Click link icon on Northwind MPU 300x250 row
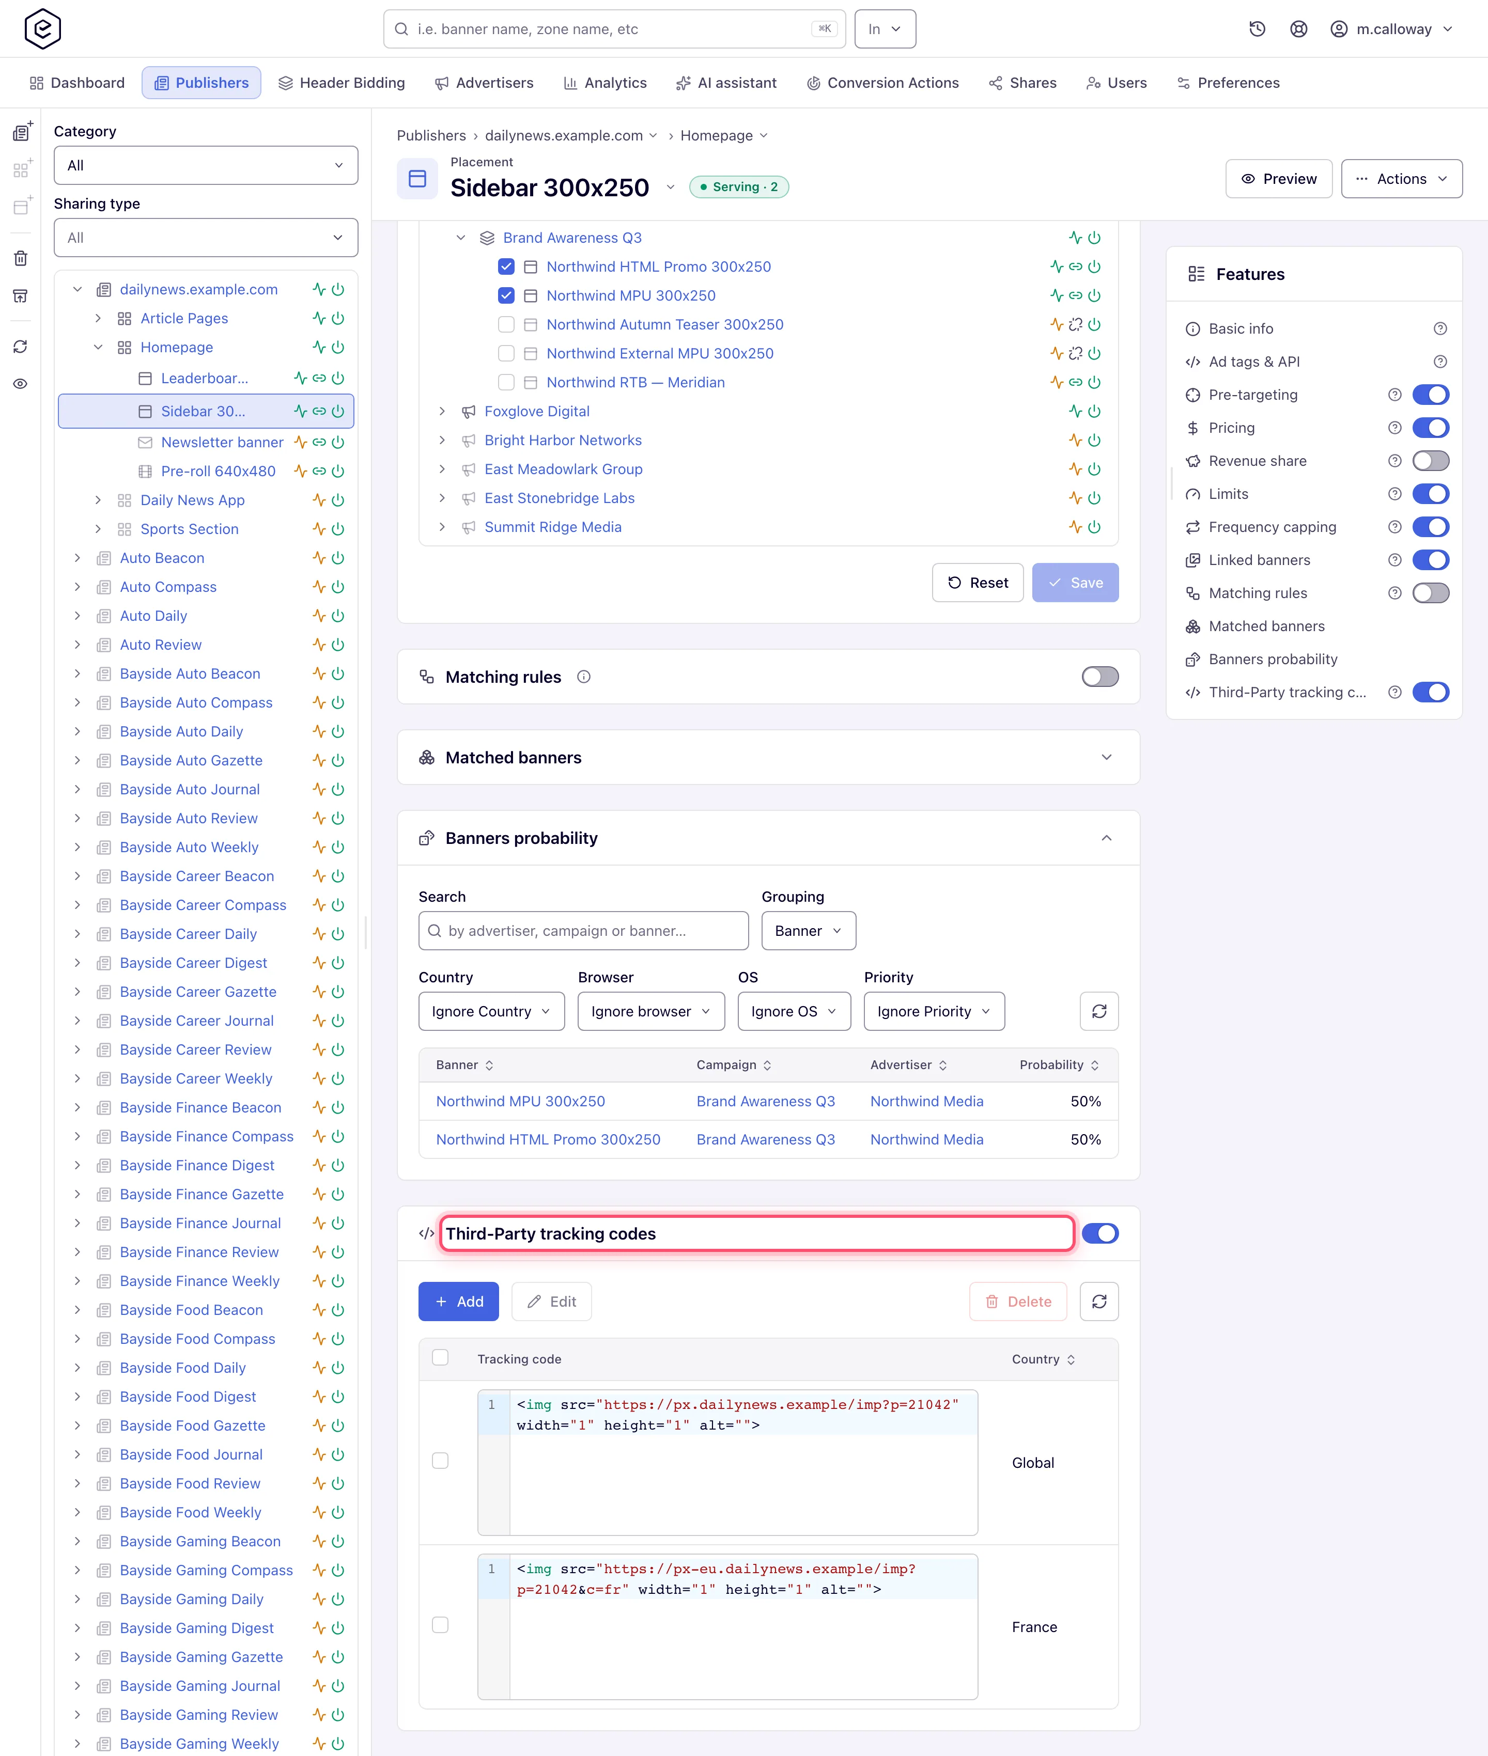 [1076, 295]
